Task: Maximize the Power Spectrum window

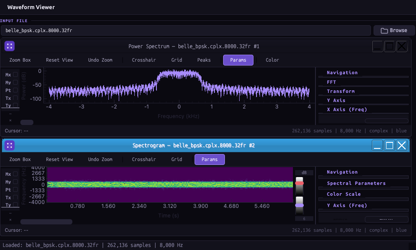Action: (390, 46)
